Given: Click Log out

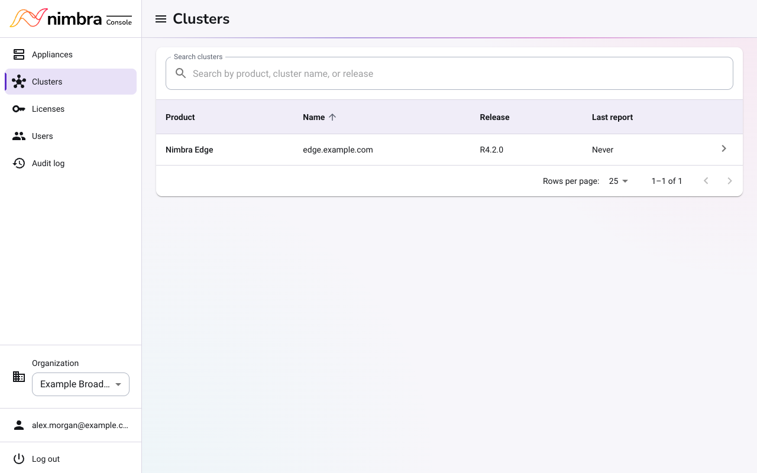Looking at the screenshot, I should [x=71, y=459].
